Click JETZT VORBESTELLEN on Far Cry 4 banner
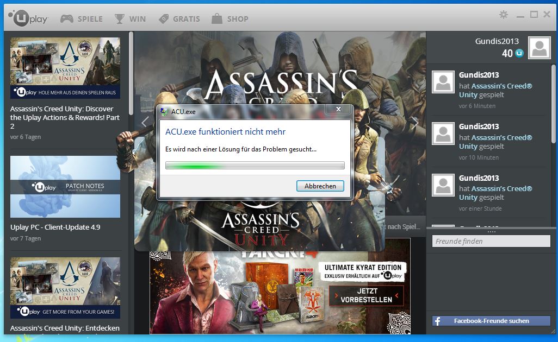 pos(366,295)
